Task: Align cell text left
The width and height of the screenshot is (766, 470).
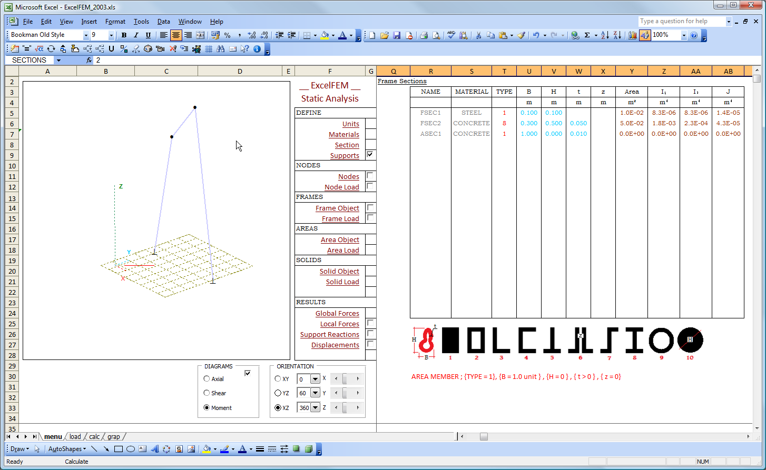Action: (x=164, y=35)
